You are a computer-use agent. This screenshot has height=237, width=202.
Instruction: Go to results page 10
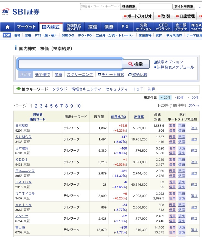(x=78, y=106)
